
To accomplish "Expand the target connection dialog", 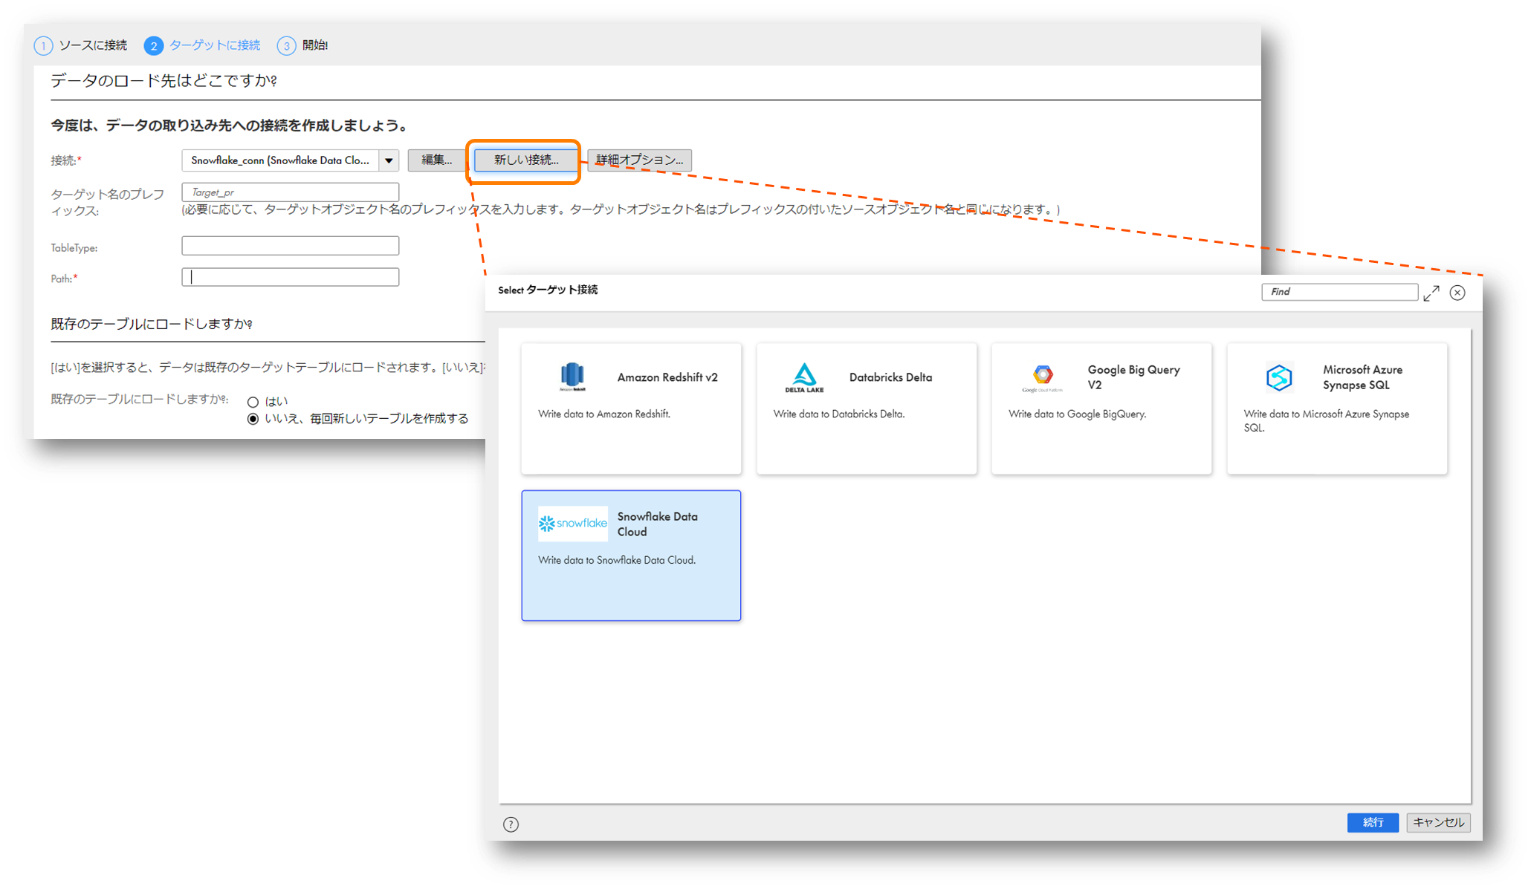I will 1431,293.
